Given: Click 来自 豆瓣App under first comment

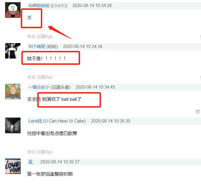Looking at the screenshot, I should pos(40,36).
